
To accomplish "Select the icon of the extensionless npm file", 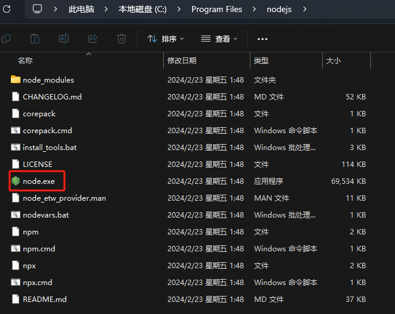I will (x=16, y=231).
